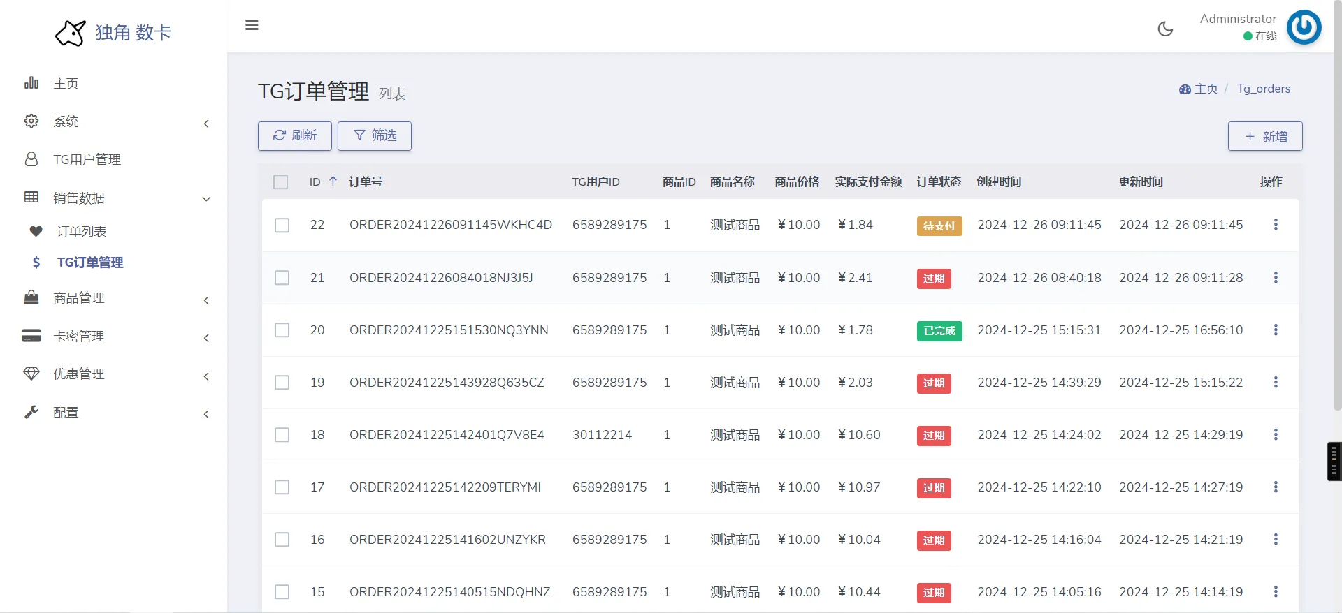Click the ID column sort arrow
Screen dimensions: 1342x613
[x=333, y=182]
